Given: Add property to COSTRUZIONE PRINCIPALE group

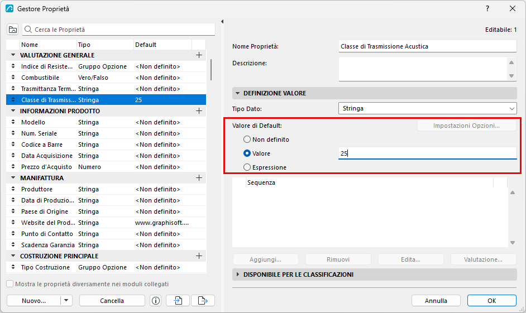Looking at the screenshot, I should pyautogui.click(x=199, y=256).
